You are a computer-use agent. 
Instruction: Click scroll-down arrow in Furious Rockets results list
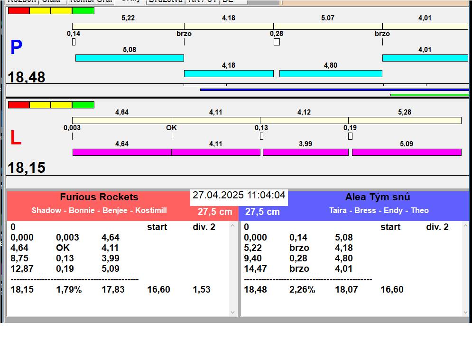click(232, 312)
